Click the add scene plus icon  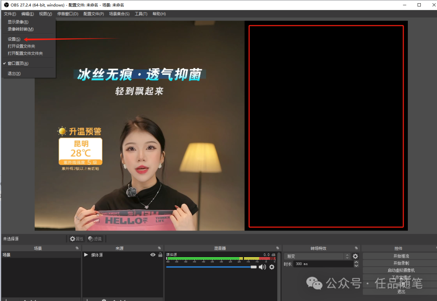pyautogui.click(x=6, y=299)
